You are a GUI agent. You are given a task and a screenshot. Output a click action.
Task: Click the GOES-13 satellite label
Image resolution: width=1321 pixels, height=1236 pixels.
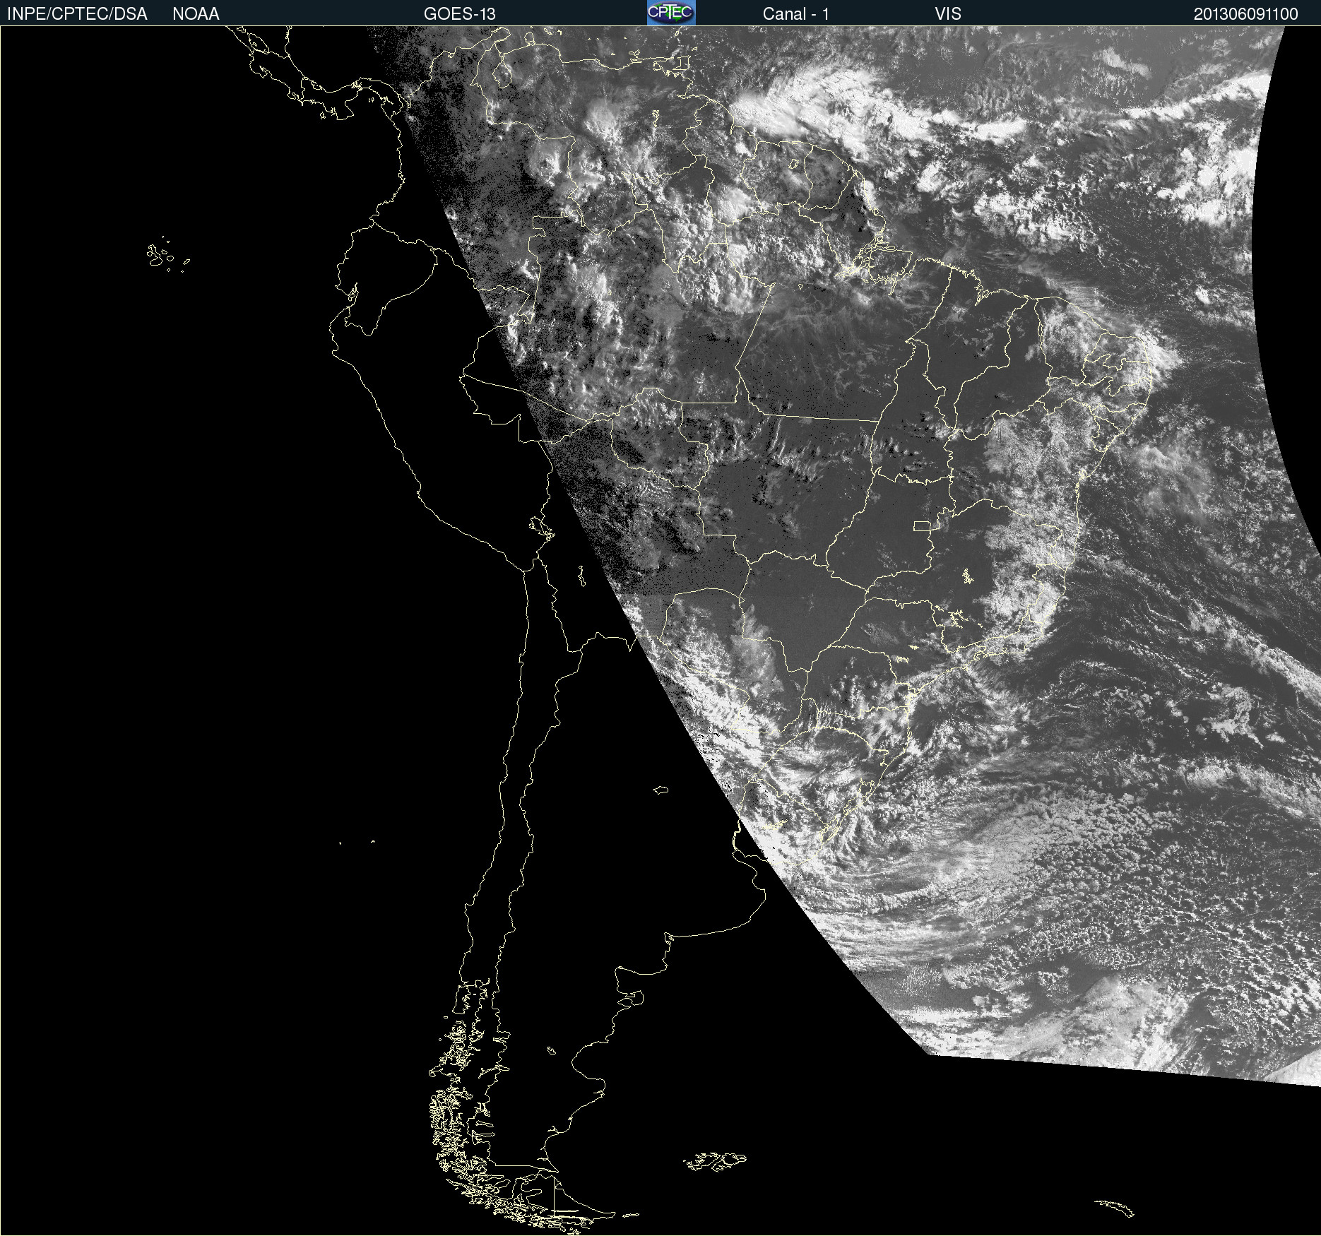click(460, 14)
